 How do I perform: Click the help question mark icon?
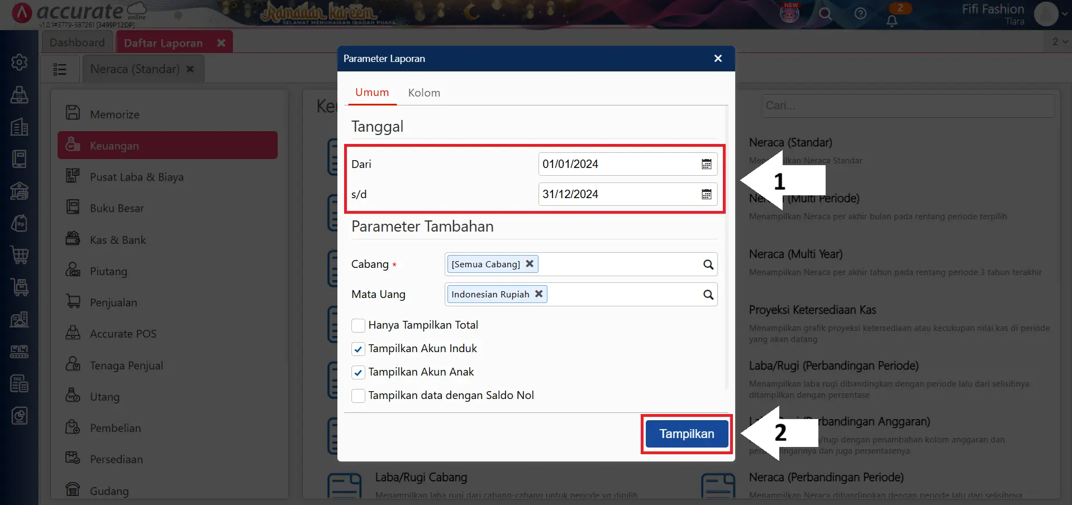point(860,14)
